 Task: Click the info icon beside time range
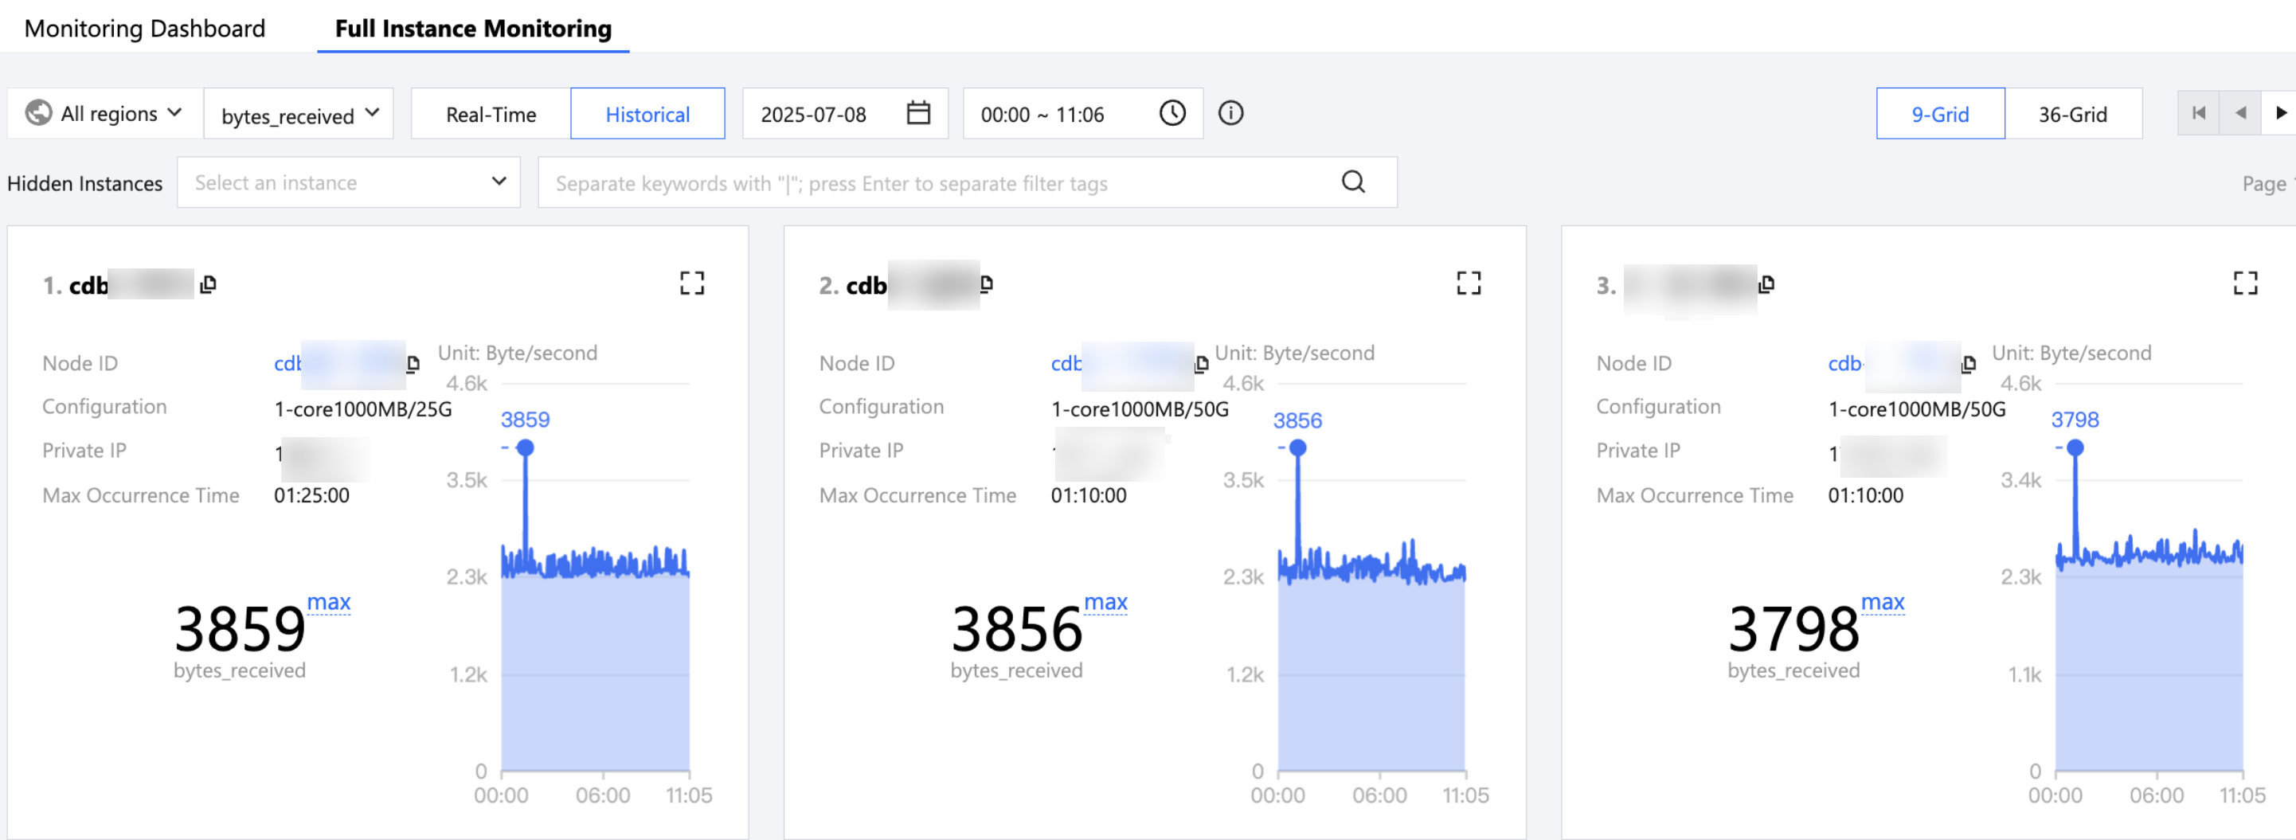[x=1230, y=113]
